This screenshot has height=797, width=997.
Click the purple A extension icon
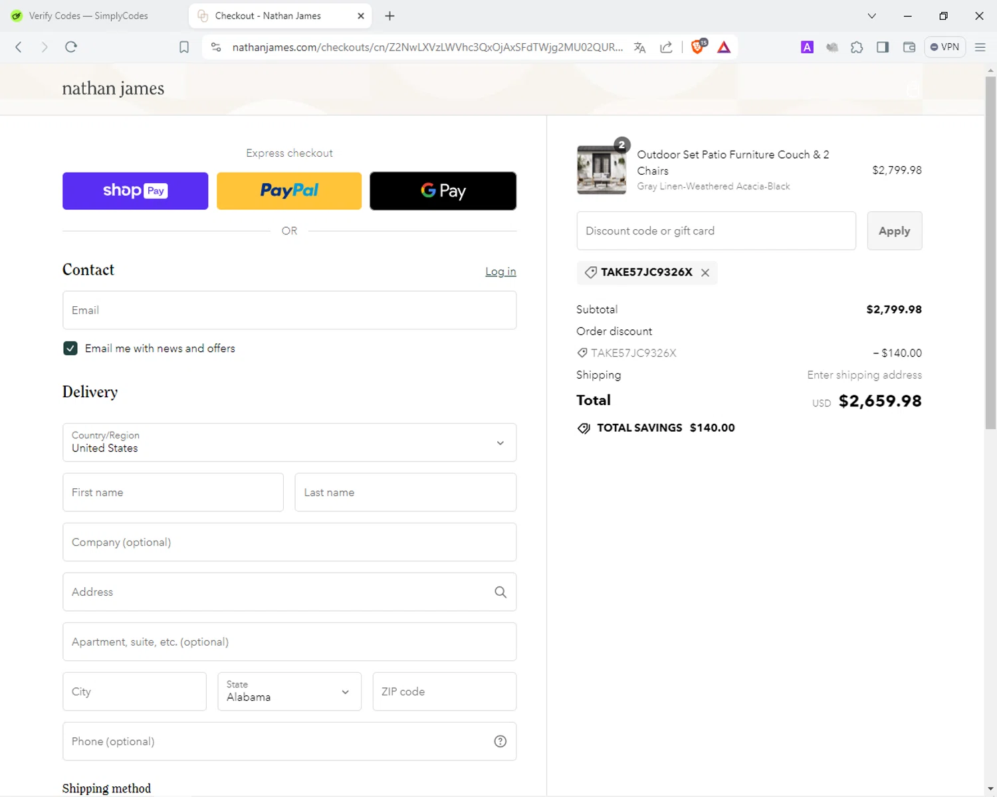click(x=807, y=47)
